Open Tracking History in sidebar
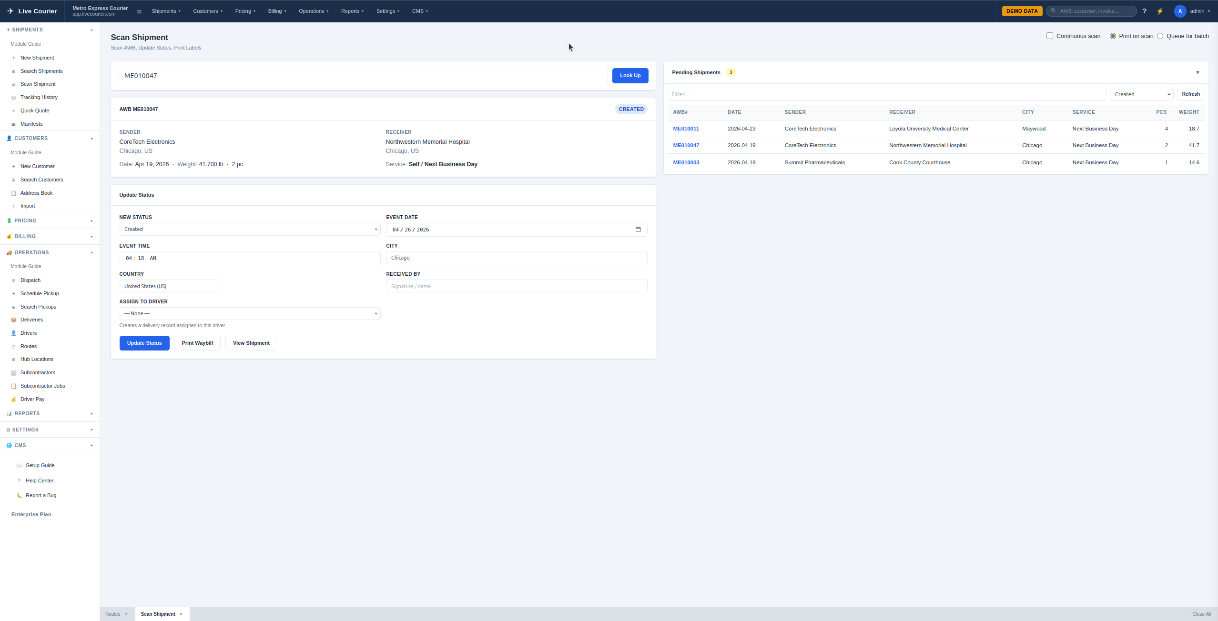The height and width of the screenshot is (621, 1218). [x=39, y=97]
